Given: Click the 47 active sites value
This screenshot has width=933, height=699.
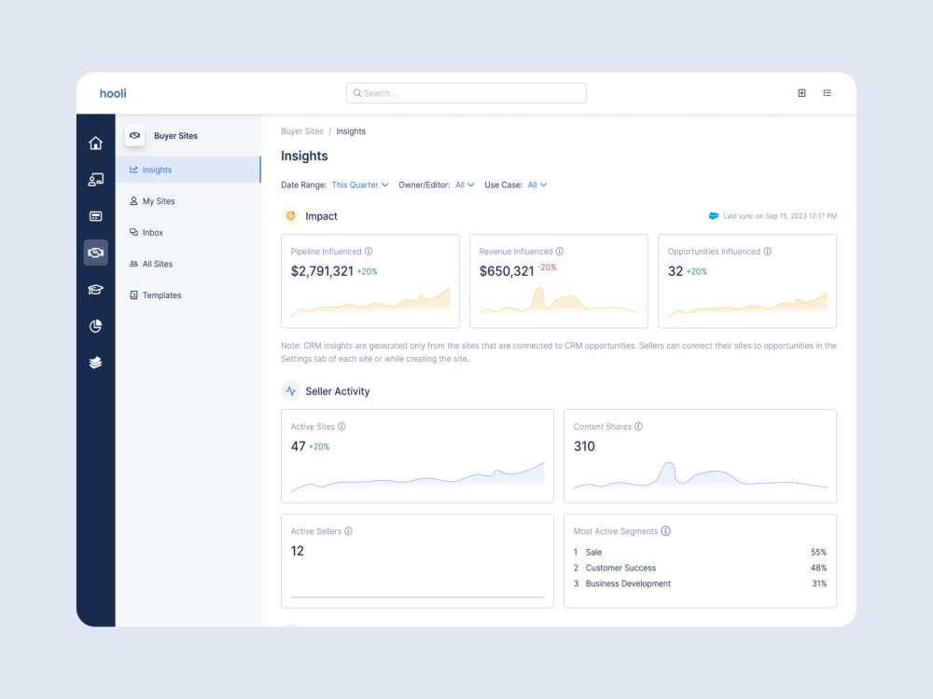Looking at the screenshot, I should pos(299,446).
